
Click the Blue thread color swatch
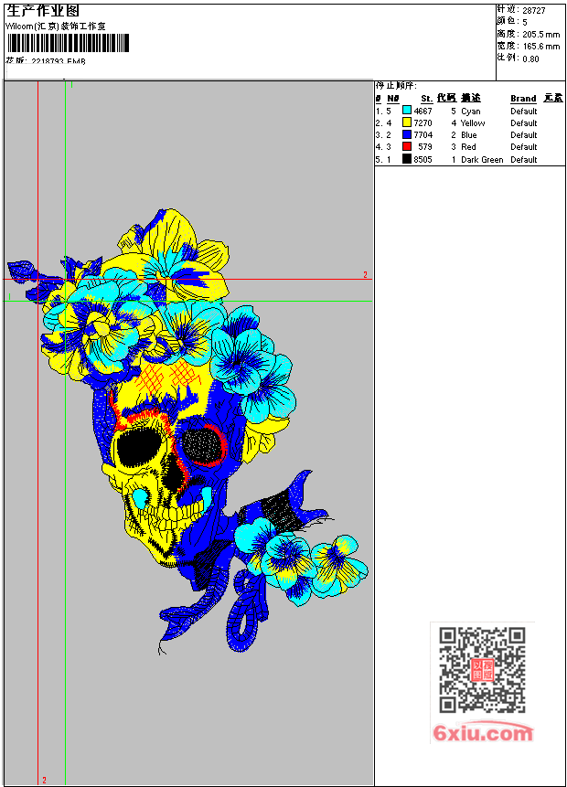pyautogui.click(x=407, y=134)
